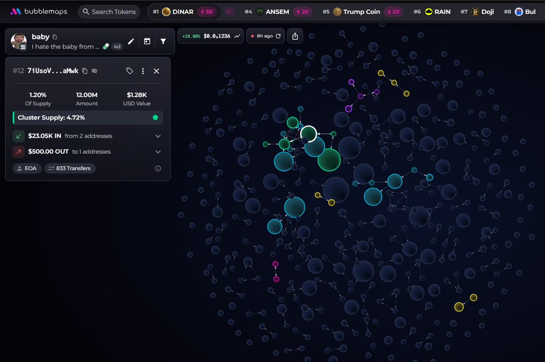The height and width of the screenshot is (362, 545).
Task: Open the #6 RAIN trending token
Action: [432, 12]
